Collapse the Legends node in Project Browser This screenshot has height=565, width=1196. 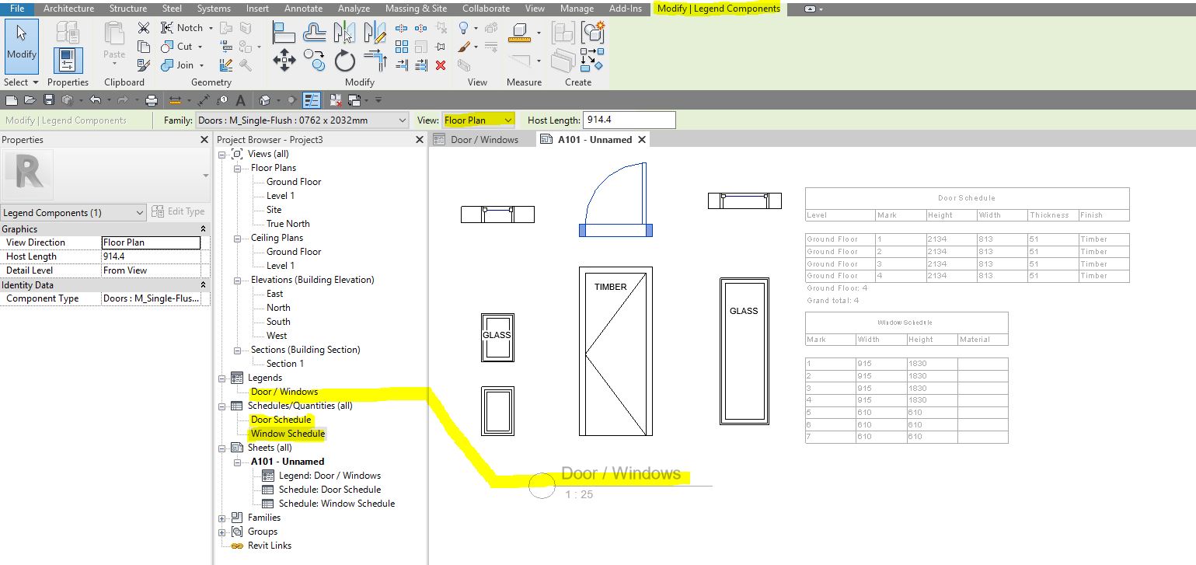click(222, 377)
